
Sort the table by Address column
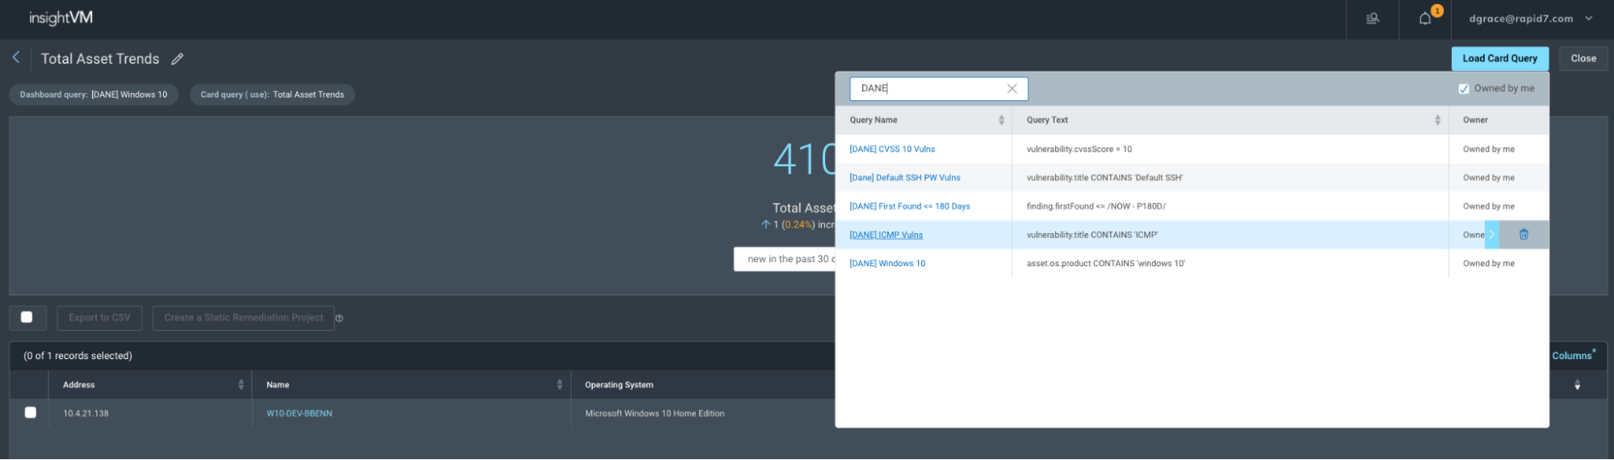(x=241, y=385)
